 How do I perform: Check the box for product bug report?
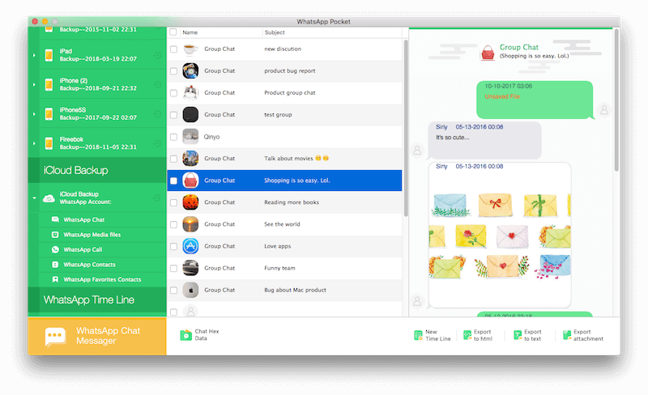[x=173, y=71]
